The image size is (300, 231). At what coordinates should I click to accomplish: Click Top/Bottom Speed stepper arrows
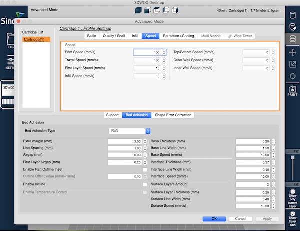[x=273, y=52]
